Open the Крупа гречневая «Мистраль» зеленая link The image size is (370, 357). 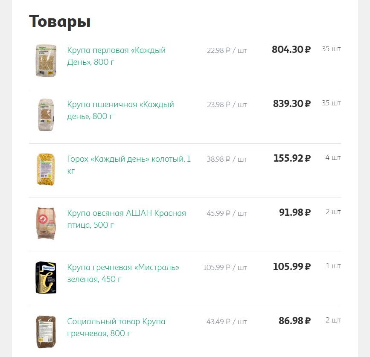123,273
